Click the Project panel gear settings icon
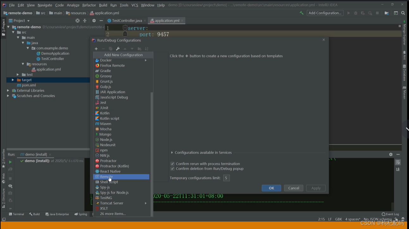409x229 pixels. (x=94, y=21)
